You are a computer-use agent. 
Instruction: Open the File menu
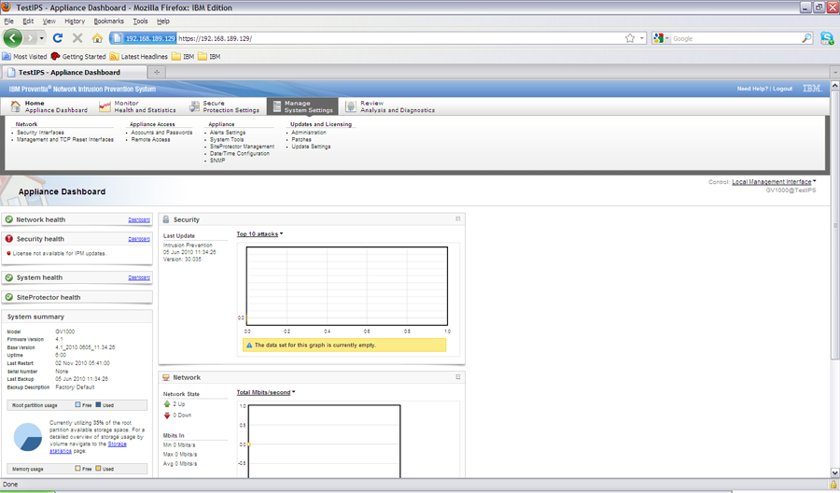pos(8,21)
